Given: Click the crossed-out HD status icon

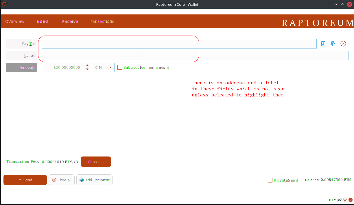Looking at the screenshot, I should click(x=340, y=200).
